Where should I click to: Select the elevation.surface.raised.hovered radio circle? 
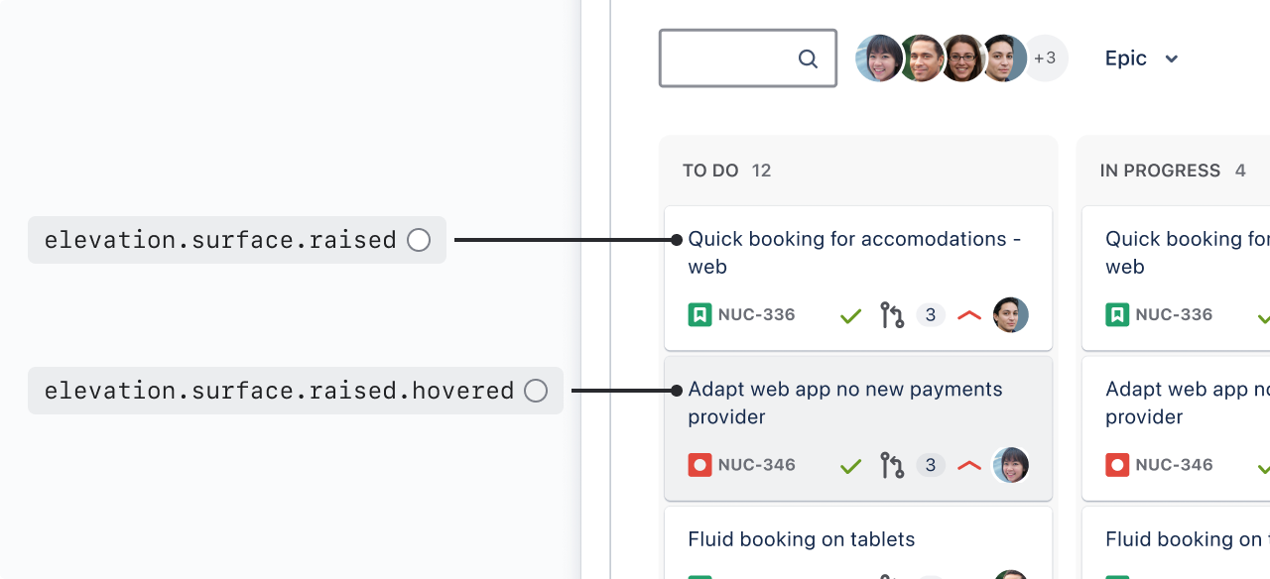536,391
